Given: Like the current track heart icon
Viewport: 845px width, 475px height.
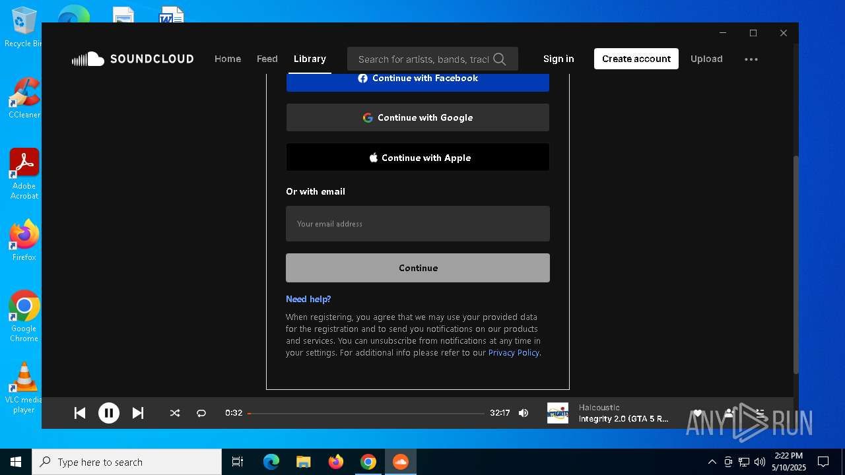Looking at the screenshot, I should point(697,413).
